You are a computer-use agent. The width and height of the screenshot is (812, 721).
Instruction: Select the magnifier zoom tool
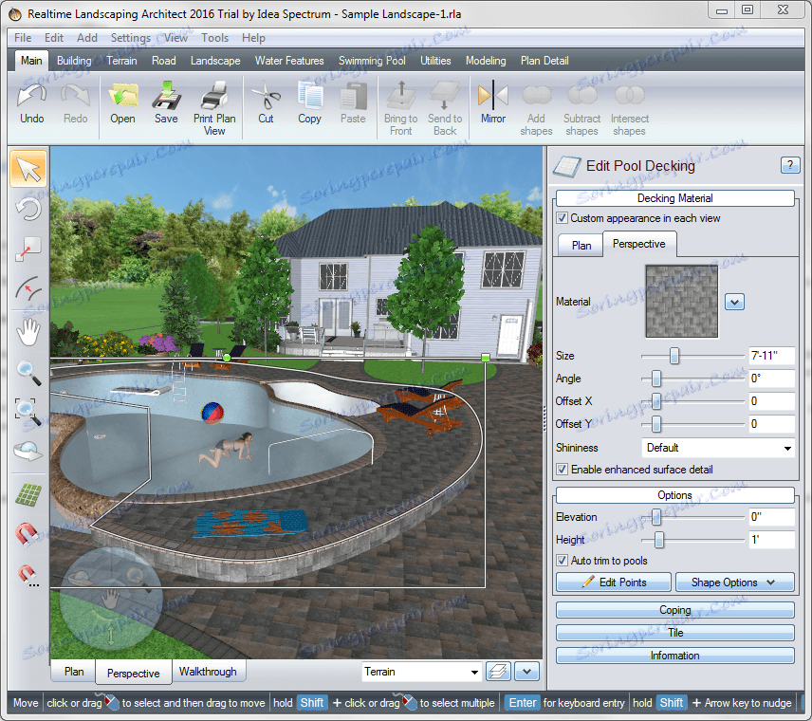pyautogui.click(x=28, y=374)
